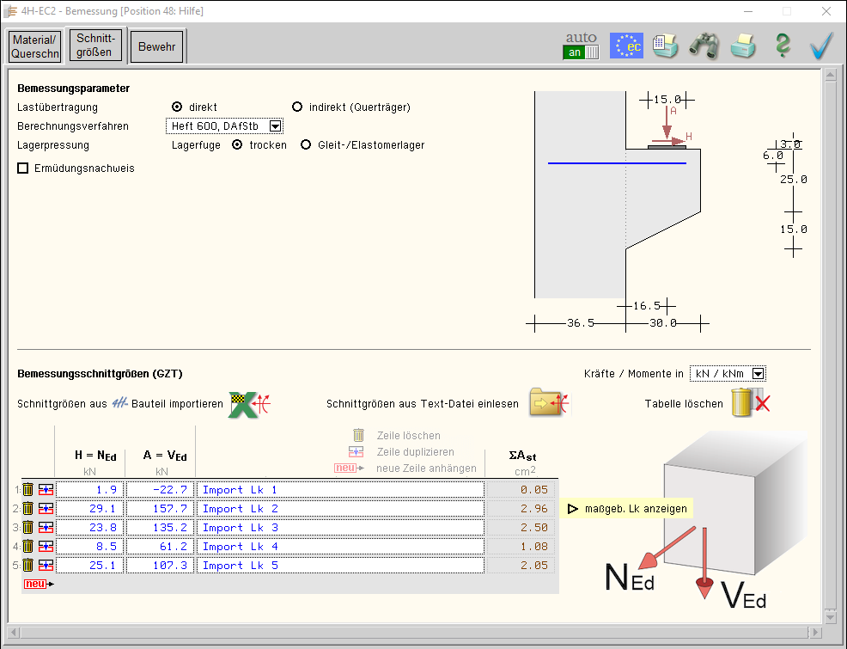
Task: Open the Bewehr tab
Action: click(x=157, y=47)
